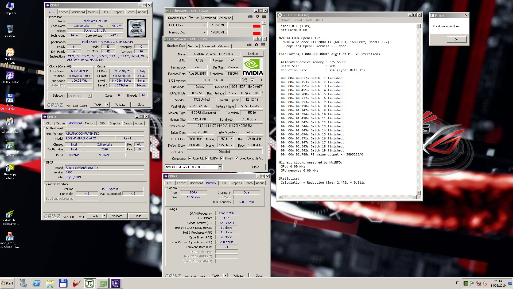513x289 pixels.
Task: Click the Tools button in CPU-Z Mainboard window
Action: click(x=95, y=216)
